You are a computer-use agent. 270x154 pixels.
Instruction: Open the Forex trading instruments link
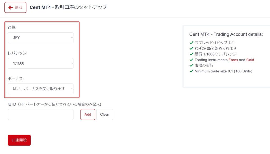[233, 60]
